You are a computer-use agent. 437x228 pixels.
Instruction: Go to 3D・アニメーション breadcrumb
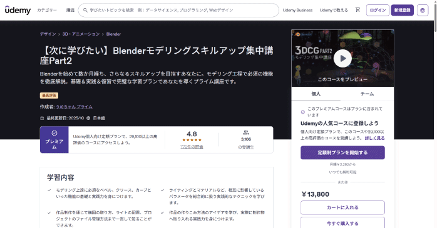click(81, 34)
